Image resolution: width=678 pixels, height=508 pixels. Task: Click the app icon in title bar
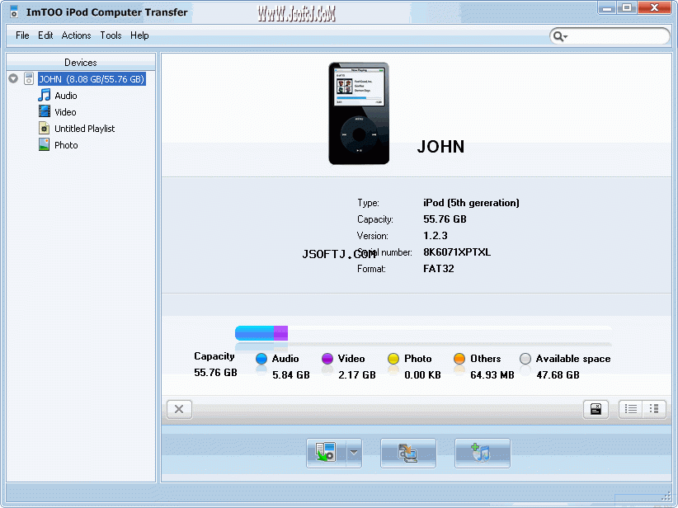pyautogui.click(x=14, y=12)
